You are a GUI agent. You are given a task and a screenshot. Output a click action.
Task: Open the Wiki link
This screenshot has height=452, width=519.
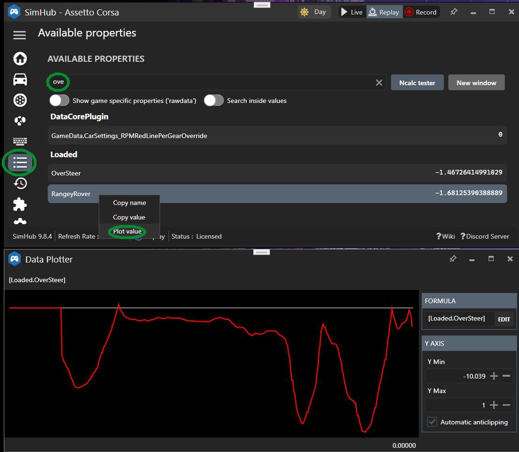click(x=446, y=236)
